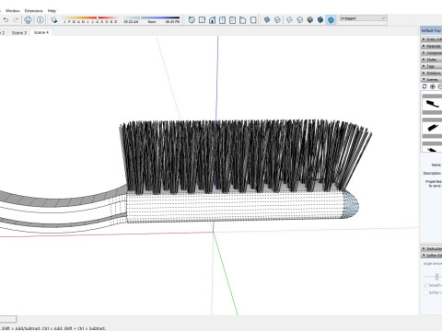Expand the Materials panel
This screenshot has width=442, height=331.
click(x=431, y=46)
